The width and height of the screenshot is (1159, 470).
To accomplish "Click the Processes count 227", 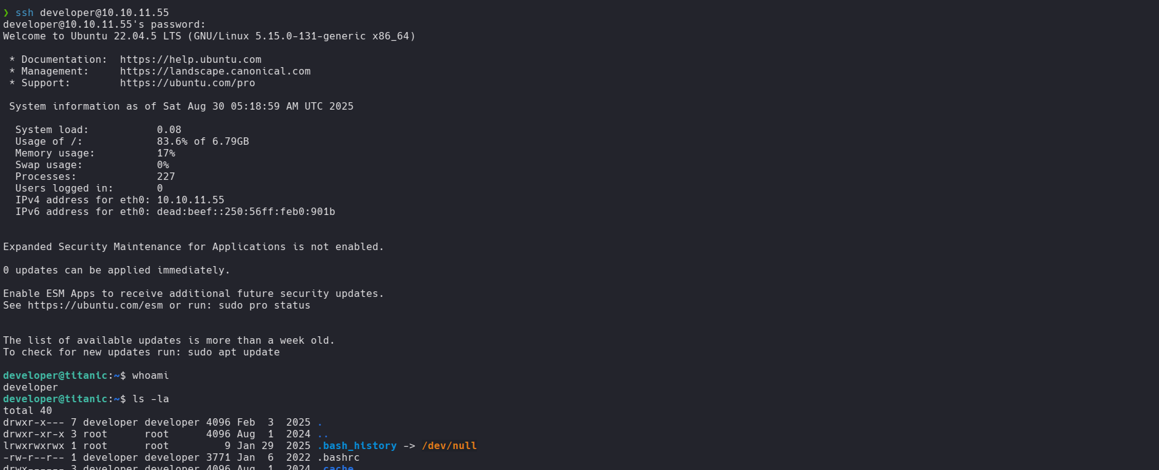I will tap(166, 177).
